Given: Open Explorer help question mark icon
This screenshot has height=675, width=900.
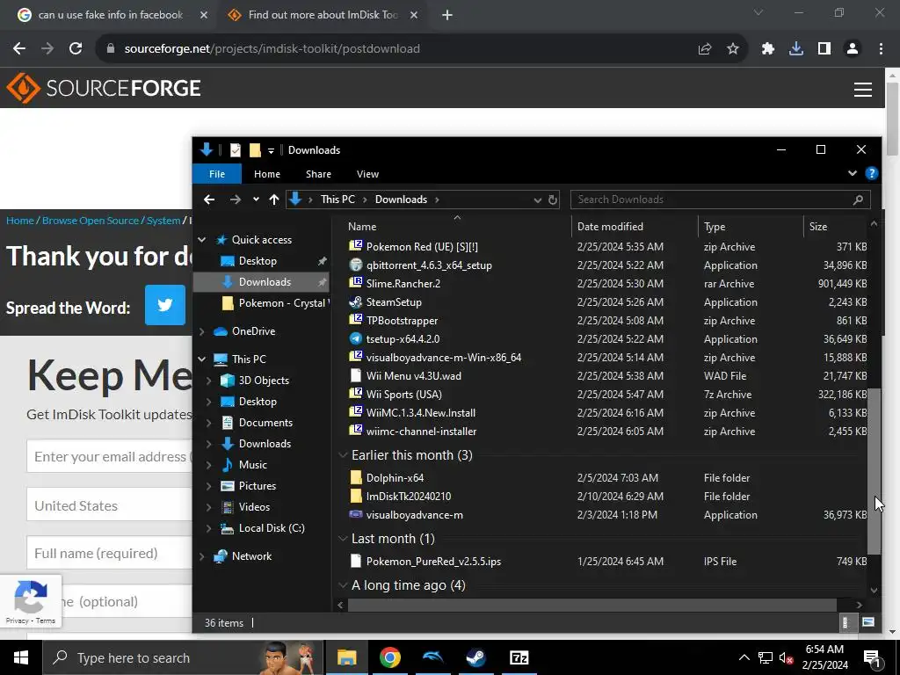Looking at the screenshot, I should pyautogui.click(x=871, y=173).
